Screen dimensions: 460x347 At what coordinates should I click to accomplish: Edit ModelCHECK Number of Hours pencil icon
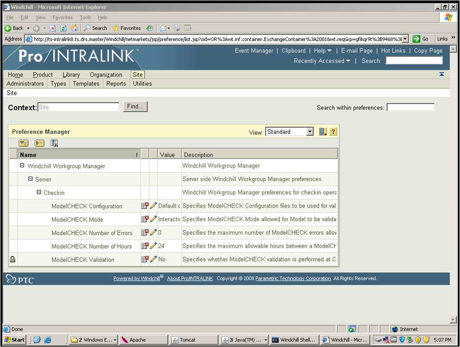pyautogui.click(x=153, y=246)
